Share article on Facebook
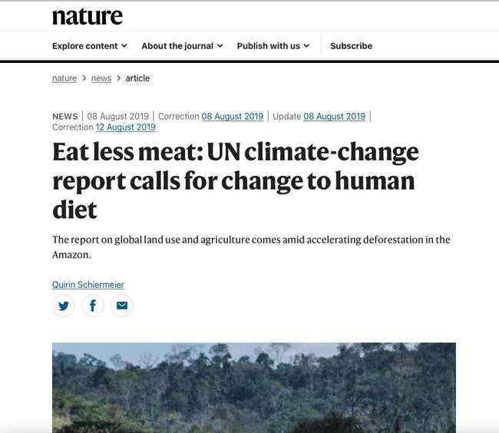Image resolution: width=499 pixels, height=433 pixels. click(93, 306)
